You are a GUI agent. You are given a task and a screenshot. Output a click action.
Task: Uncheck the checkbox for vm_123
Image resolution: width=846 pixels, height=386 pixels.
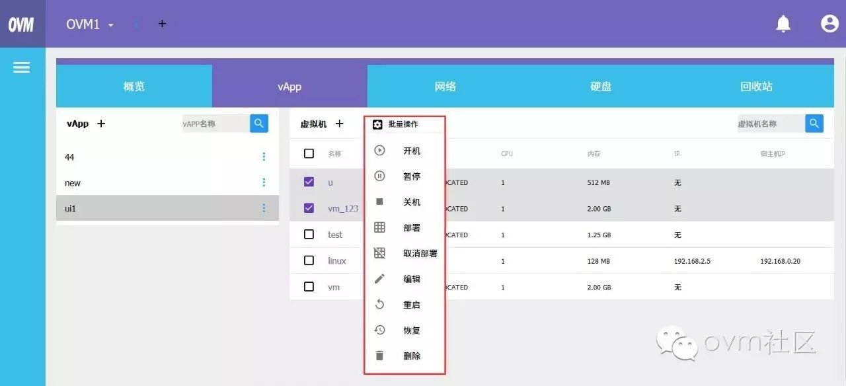pyautogui.click(x=309, y=208)
